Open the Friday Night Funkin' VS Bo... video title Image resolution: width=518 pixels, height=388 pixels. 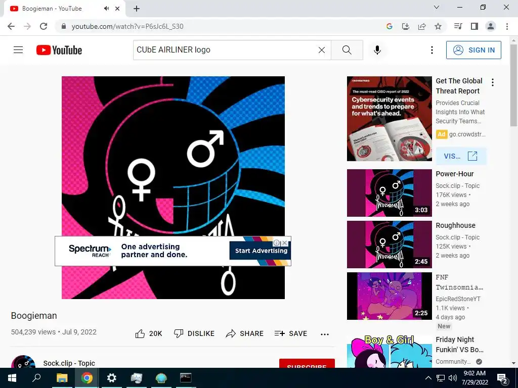point(459,345)
